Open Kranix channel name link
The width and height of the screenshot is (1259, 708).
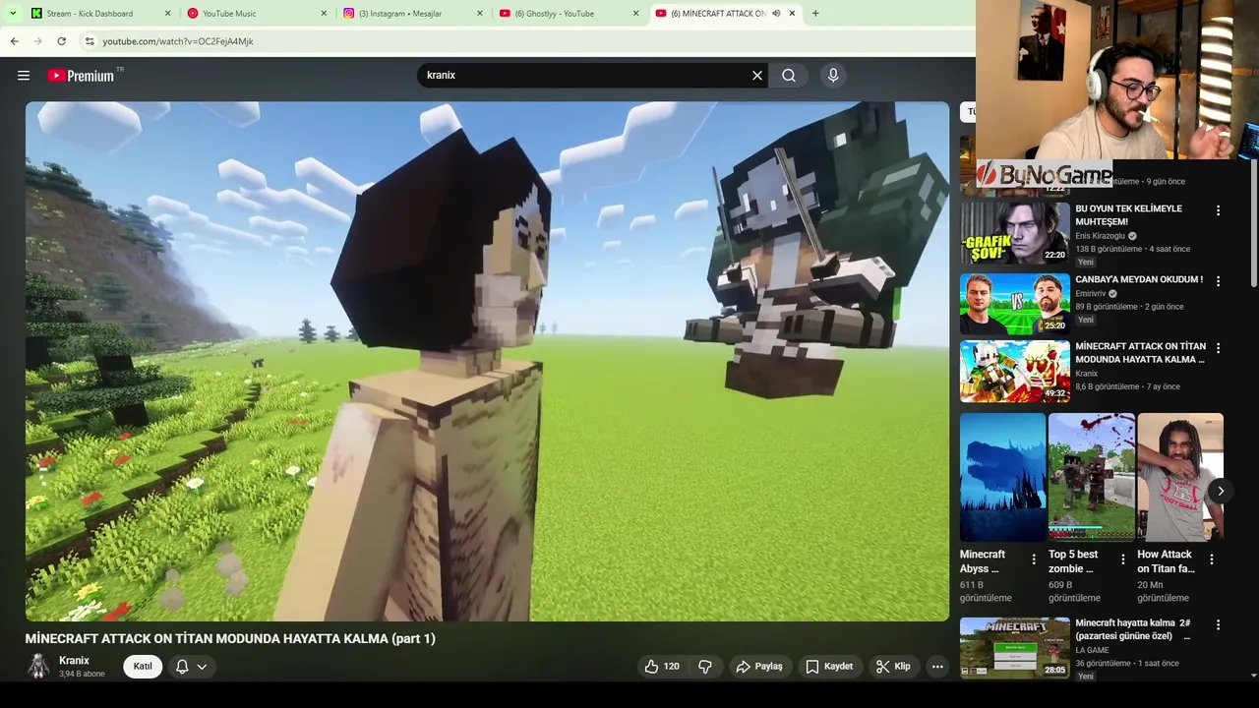coord(74,661)
